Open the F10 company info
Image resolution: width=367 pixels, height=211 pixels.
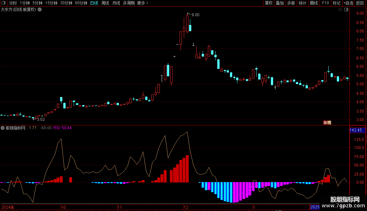325,3
